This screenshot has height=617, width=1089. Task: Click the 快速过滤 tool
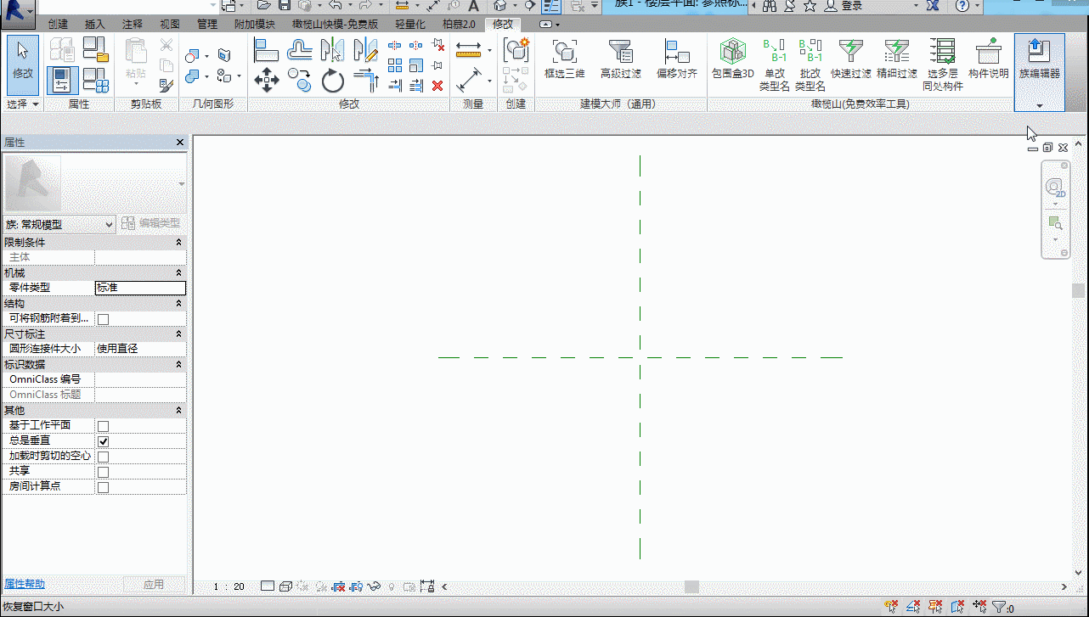[851, 59]
